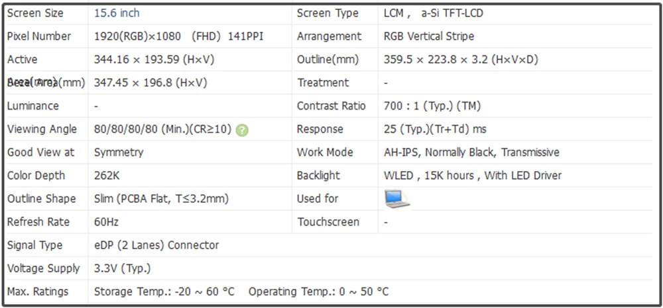
Task: Select the 25 (Typ.) response time value
Action: [435, 129]
